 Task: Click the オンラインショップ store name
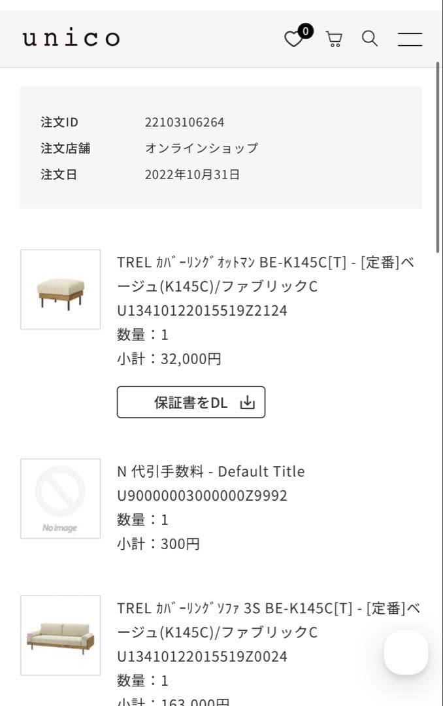point(201,148)
